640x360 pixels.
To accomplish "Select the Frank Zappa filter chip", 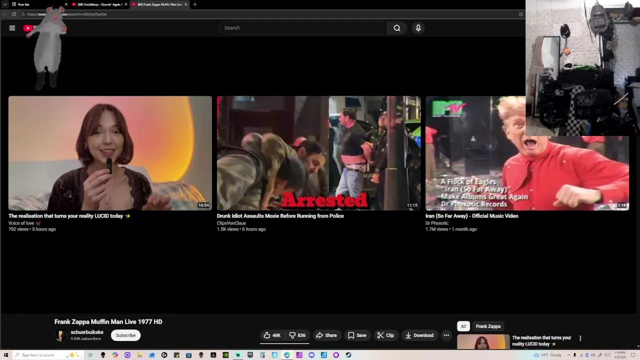I will click(x=488, y=326).
